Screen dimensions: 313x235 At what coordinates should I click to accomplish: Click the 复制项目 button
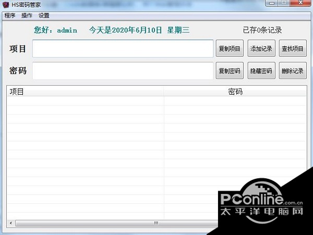point(230,48)
